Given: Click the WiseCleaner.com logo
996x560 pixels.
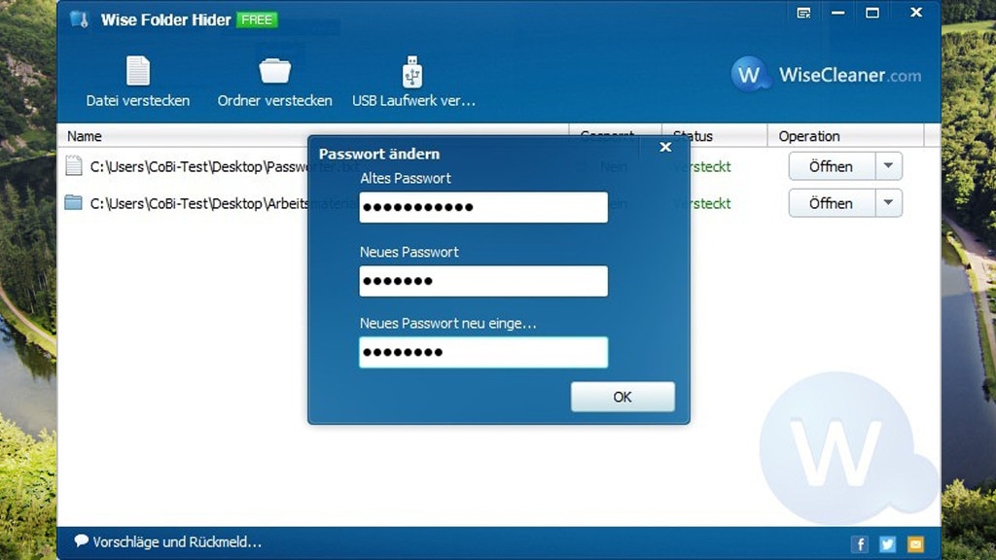Looking at the screenshot, I should pos(826,75).
